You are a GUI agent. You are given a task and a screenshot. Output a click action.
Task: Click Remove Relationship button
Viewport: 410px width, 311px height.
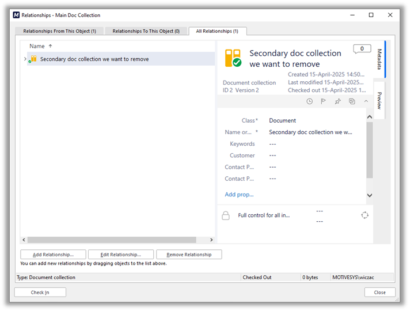coord(189,255)
